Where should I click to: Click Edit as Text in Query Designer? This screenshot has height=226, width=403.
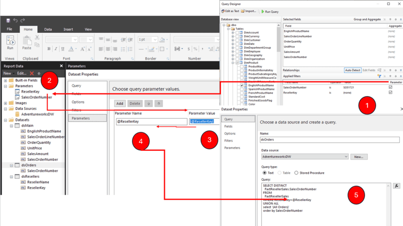pyautogui.click(x=231, y=11)
